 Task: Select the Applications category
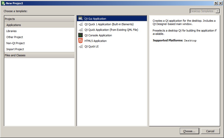point(39,25)
